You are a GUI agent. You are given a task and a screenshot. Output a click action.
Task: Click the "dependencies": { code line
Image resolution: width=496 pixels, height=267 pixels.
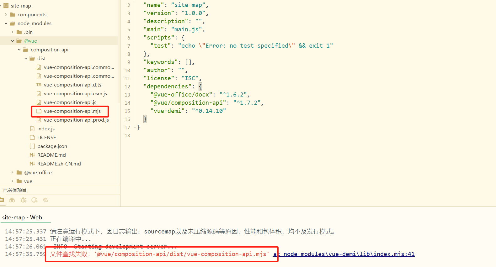point(173,86)
